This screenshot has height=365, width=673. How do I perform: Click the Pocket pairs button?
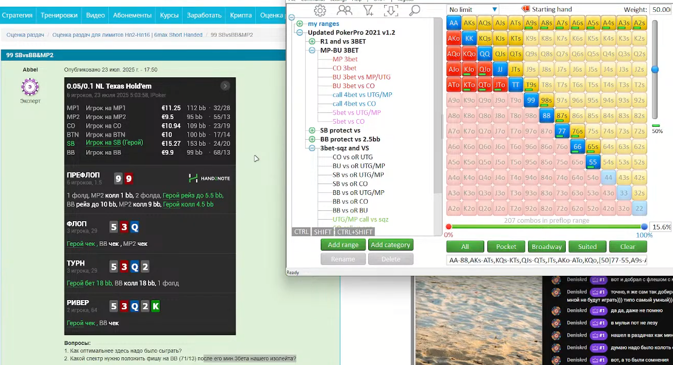[506, 246]
